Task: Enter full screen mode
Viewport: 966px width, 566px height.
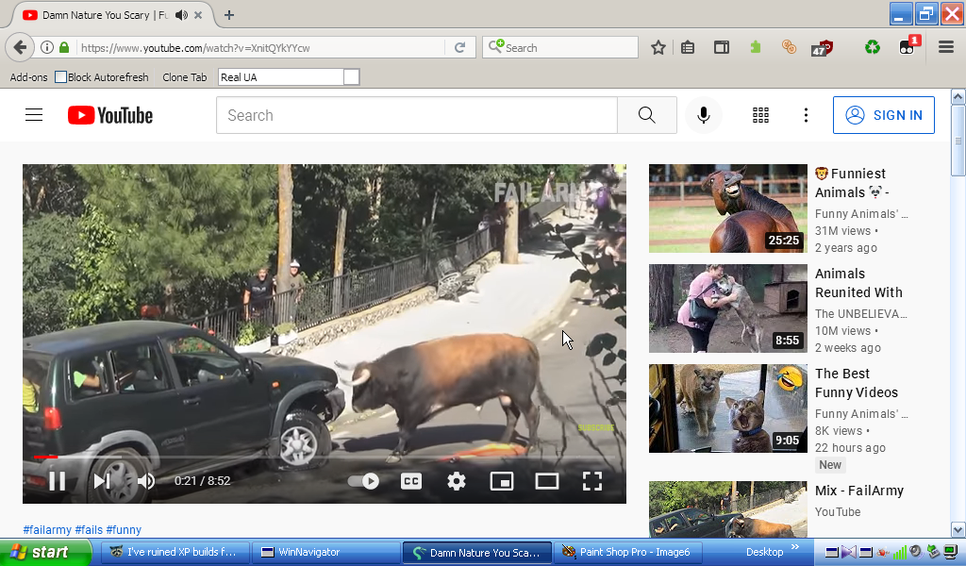Action: click(x=592, y=481)
